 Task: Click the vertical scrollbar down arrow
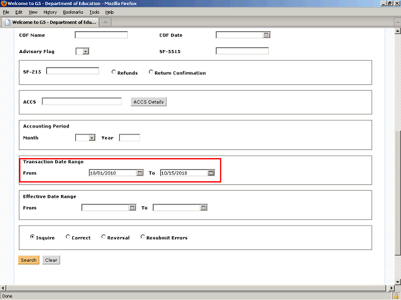click(398, 282)
